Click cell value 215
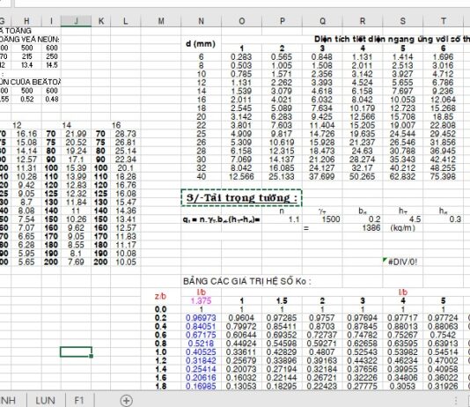Viewport: 470px width, 407px height. point(26,56)
